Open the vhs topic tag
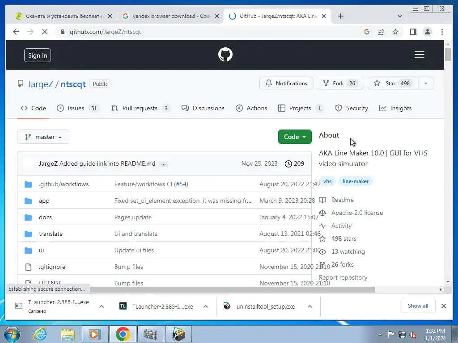 (327, 181)
